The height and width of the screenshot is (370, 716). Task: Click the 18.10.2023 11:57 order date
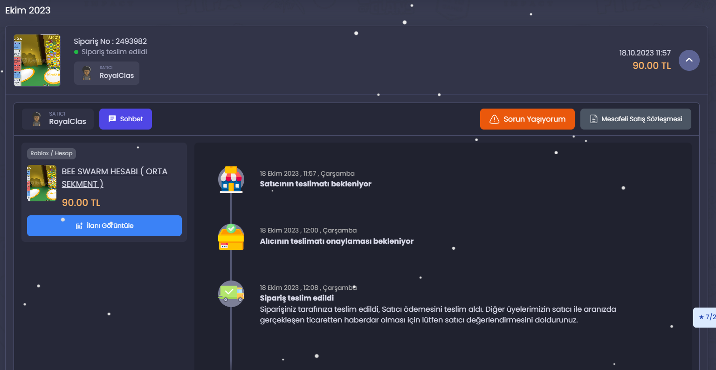coord(645,53)
